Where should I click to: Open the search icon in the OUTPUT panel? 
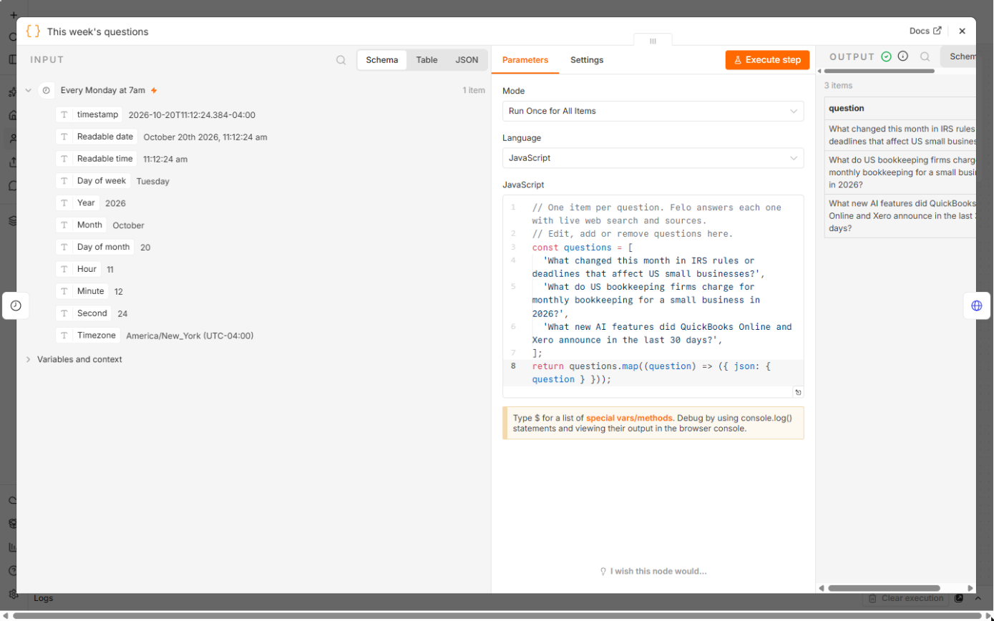click(x=925, y=57)
